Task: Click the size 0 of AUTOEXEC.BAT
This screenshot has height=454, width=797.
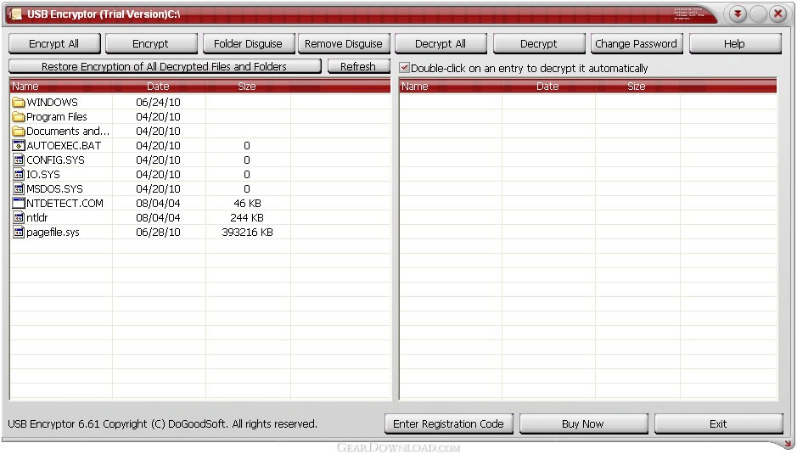Action: tap(247, 145)
